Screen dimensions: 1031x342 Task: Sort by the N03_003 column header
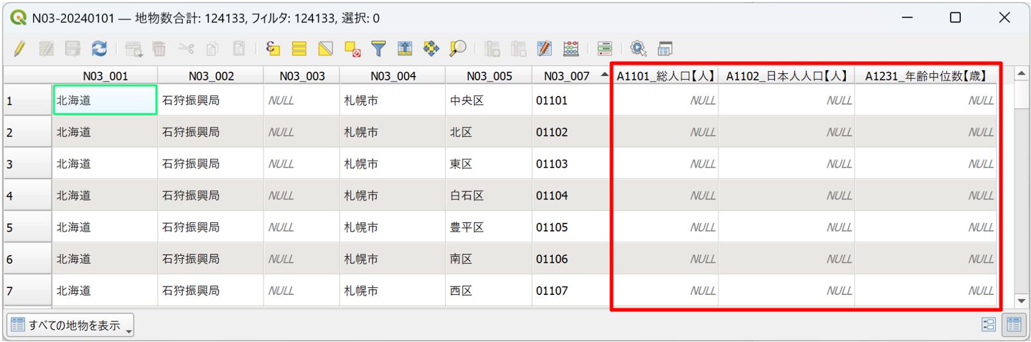click(x=302, y=75)
